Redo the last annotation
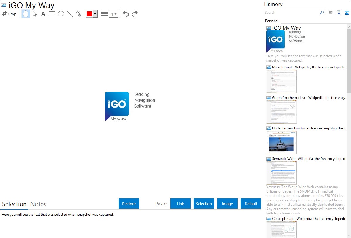The height and width of the screenshot is (238, 351). point(134,14)
